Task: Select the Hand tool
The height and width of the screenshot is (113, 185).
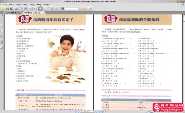Action: 40,9
